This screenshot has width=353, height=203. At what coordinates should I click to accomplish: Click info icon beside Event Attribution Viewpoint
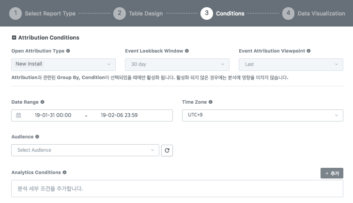tap(308, 51)
